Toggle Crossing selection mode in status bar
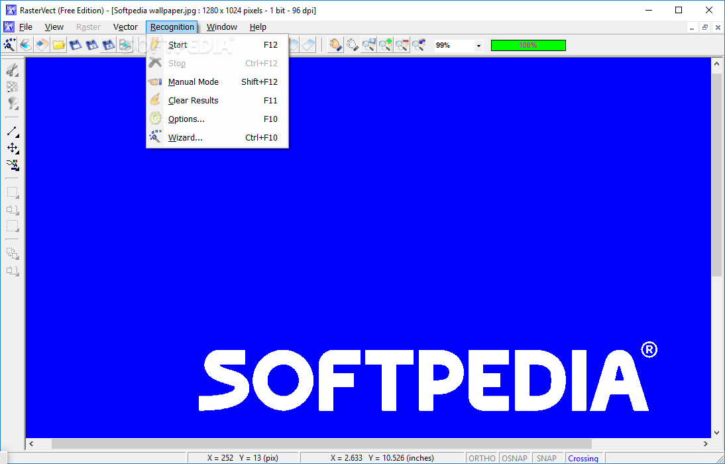This screenshot has width=725, height=464. click(583, 458)
